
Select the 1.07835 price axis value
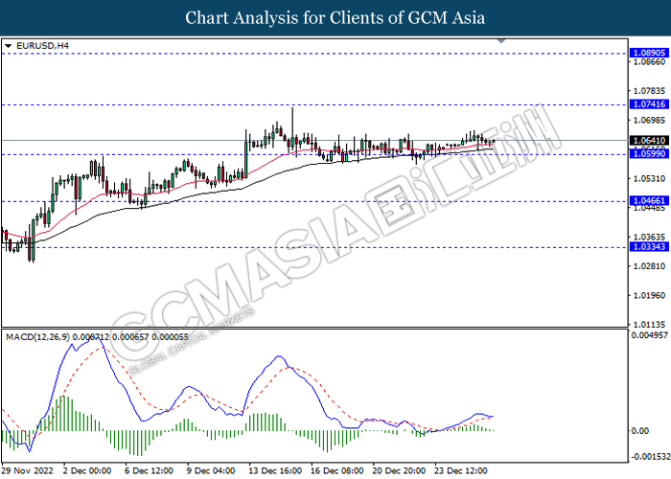[x=649, y=91]
